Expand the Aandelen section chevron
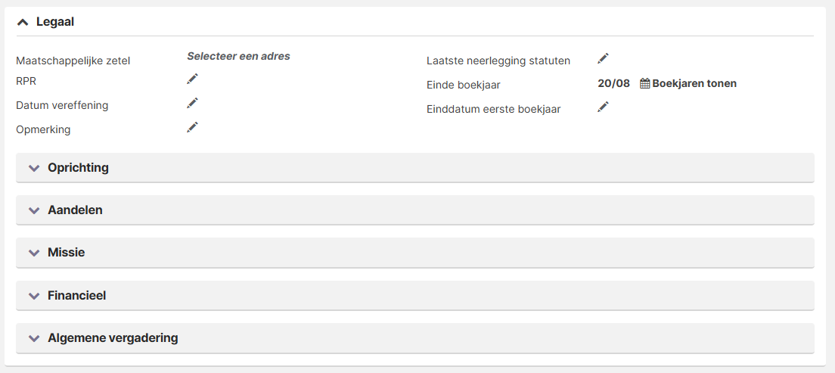Image resolution: width=835 pixels, height=373 pixels. [x=34, y=210]
